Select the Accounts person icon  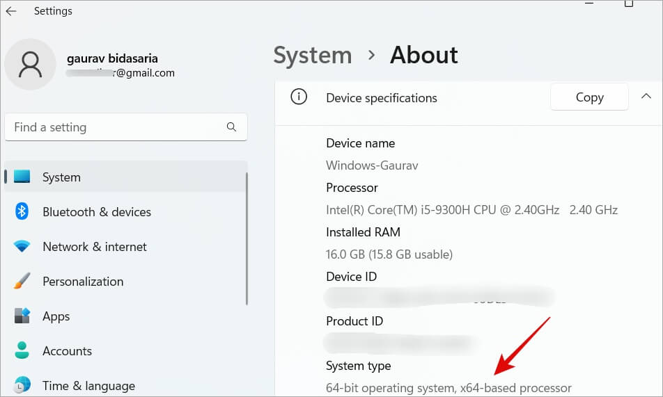pos(22,350)
